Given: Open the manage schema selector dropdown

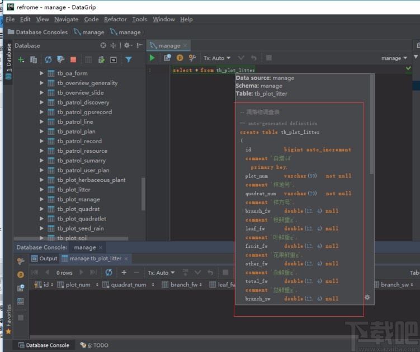Looking at the screenshot, I should [394, 58].
